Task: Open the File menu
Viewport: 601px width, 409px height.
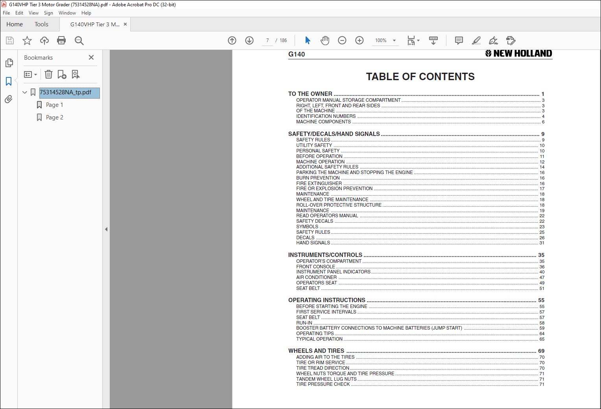Action: click(x=6, y=13)
